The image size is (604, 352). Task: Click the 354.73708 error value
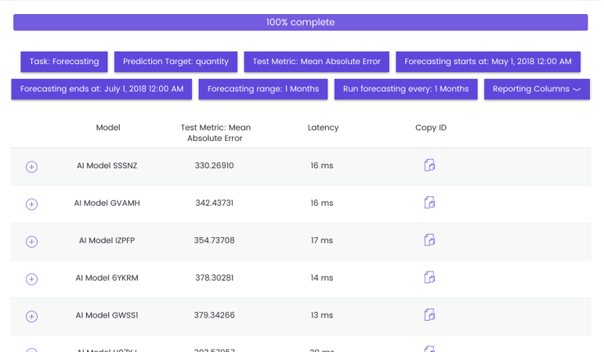[214, 240]
